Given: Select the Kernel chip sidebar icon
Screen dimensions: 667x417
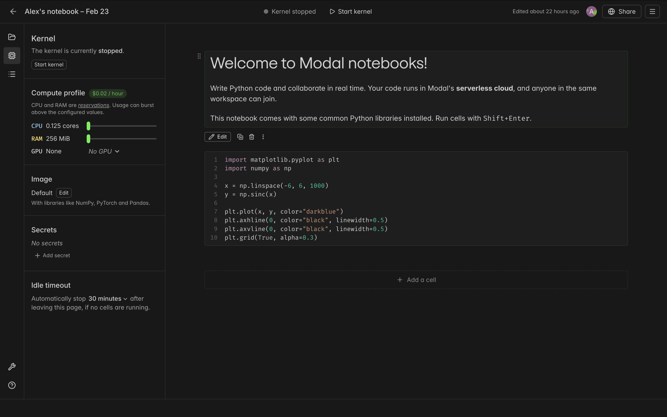Looking at the screenshot, I should pos(12,56).
